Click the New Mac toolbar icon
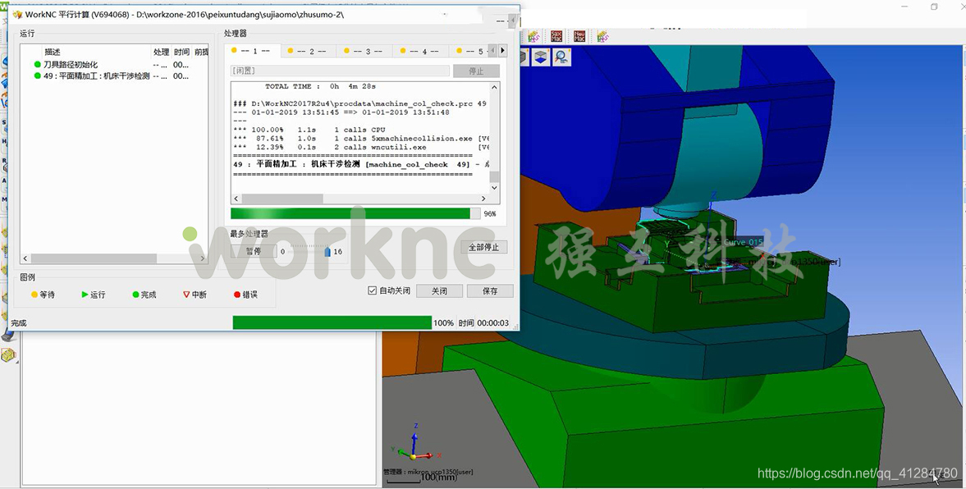 click(579, 36)
